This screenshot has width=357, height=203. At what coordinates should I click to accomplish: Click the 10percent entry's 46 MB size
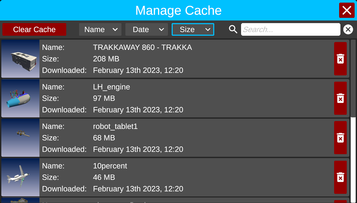tap(104, 177)
